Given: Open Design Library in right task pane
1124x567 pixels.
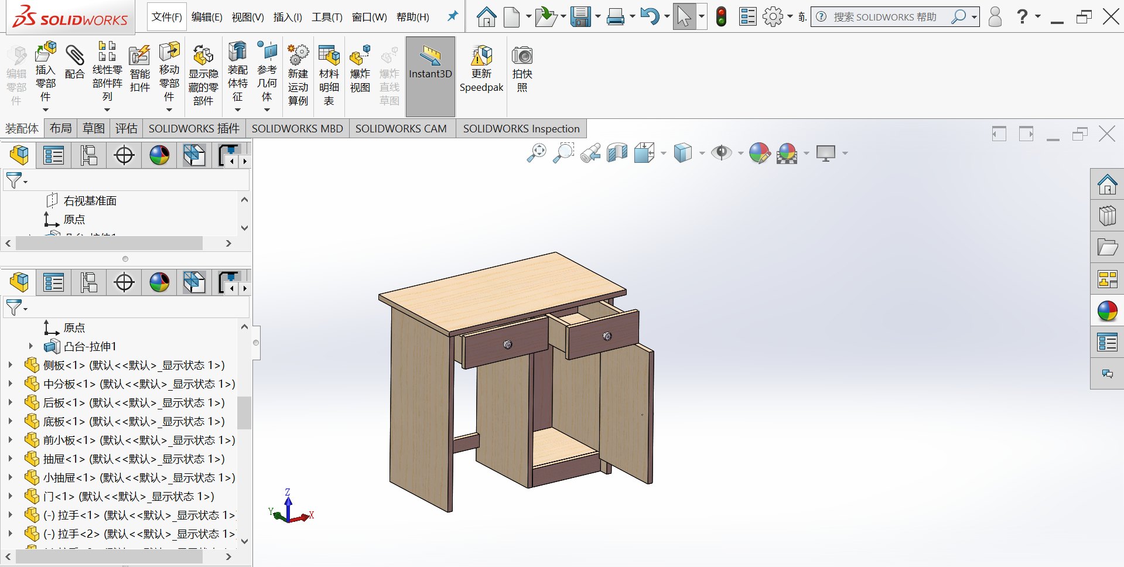Looking at the screenshot, I should point(1107,216).
